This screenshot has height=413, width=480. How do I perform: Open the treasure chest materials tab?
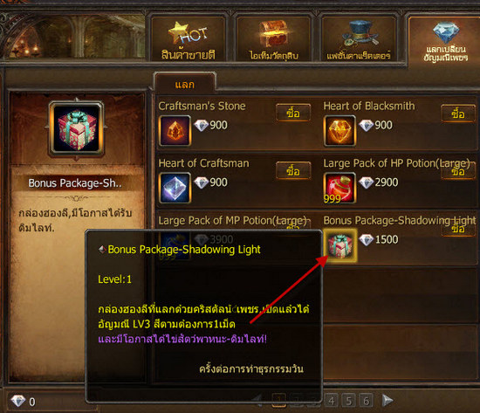click(274, 39)
